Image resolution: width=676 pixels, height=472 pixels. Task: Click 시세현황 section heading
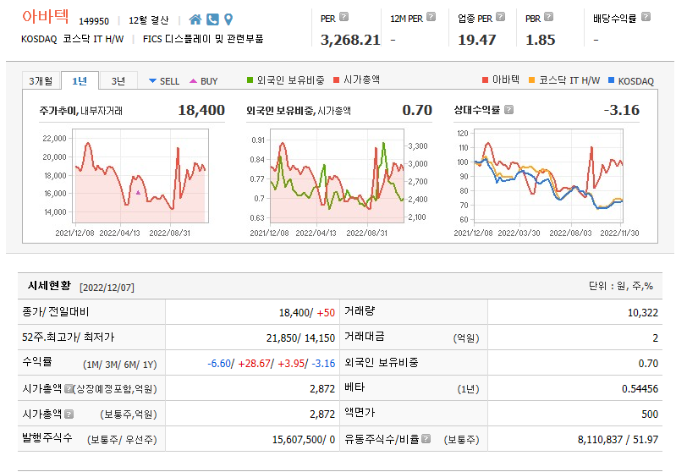(49, 286)
